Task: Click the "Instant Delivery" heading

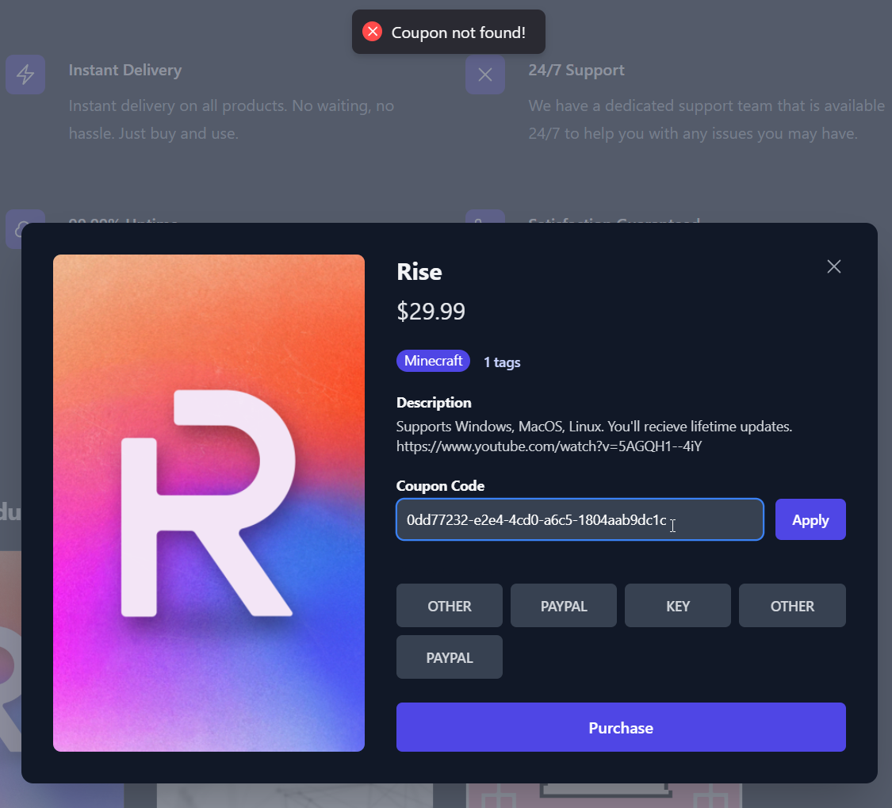Action: [125, 70]
